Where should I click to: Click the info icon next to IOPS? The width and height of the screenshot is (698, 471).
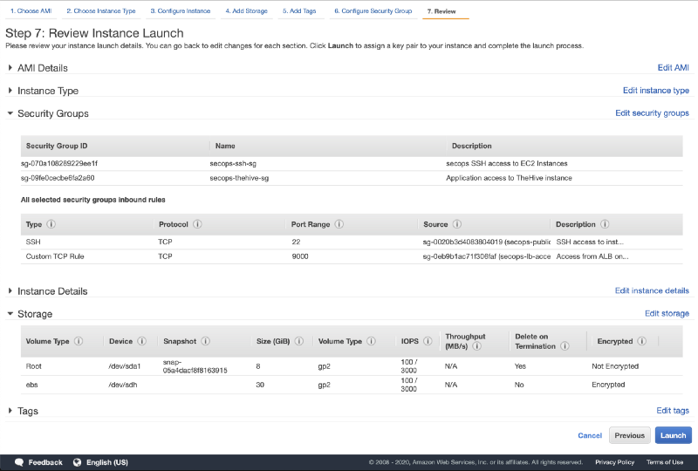coord(428,341)
